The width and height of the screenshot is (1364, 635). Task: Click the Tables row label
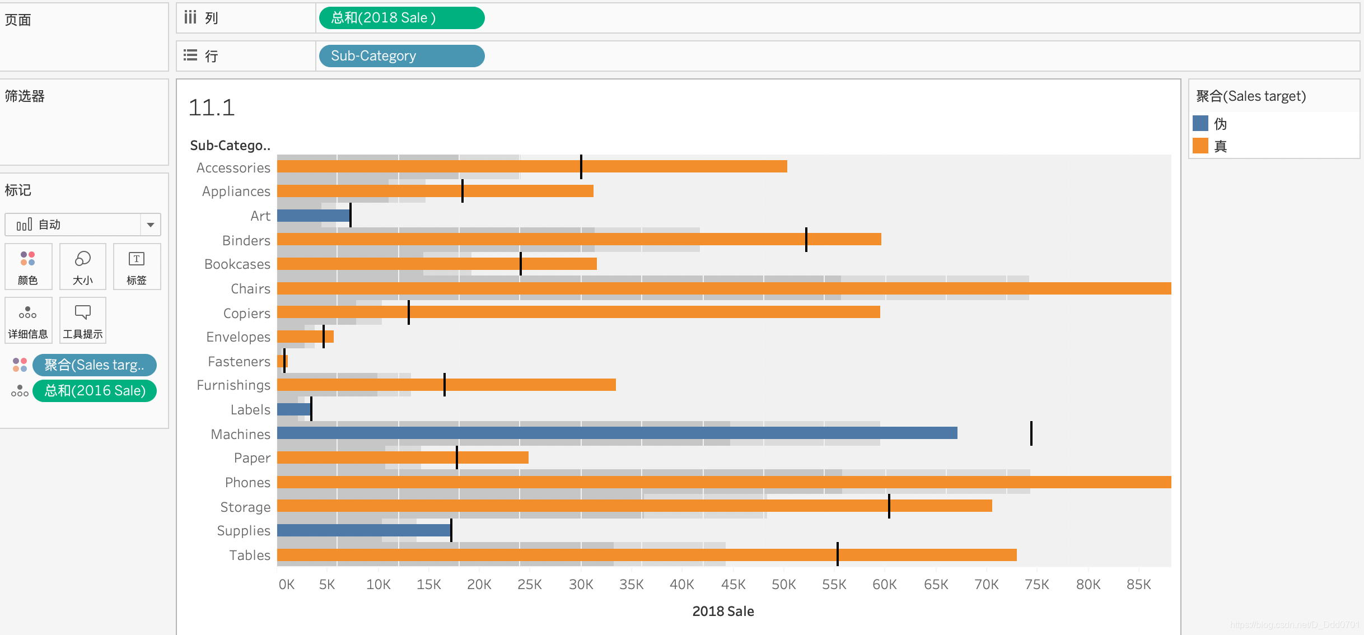point(250,555)
